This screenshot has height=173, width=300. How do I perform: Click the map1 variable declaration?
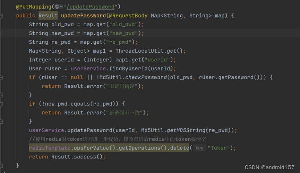[x=99, y=51]
